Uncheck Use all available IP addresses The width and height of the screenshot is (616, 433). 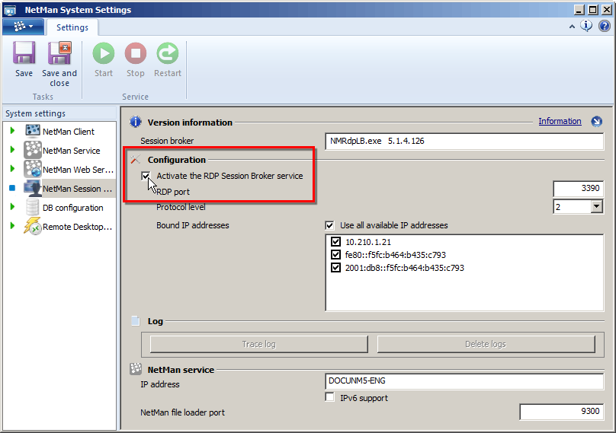point(329,225)
